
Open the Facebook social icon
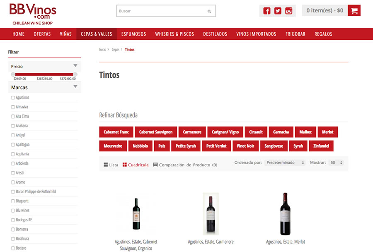pos(266,11)
